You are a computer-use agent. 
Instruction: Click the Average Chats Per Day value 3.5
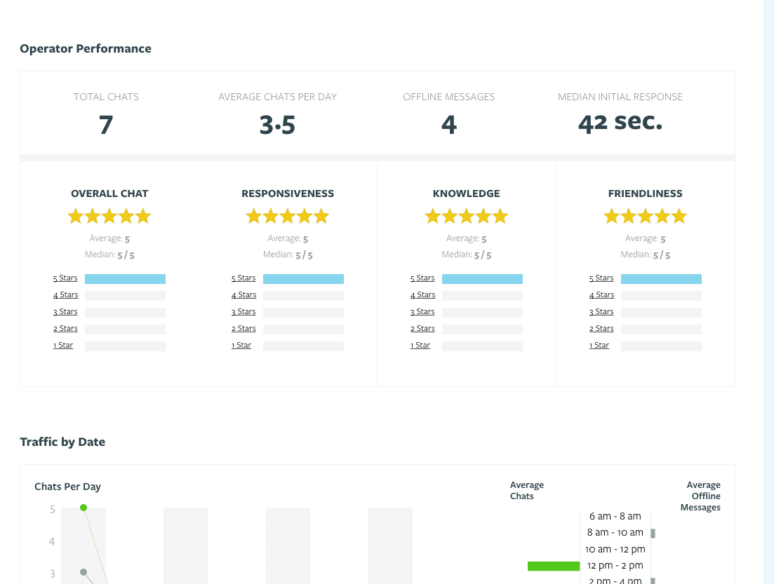pos(277,125)
